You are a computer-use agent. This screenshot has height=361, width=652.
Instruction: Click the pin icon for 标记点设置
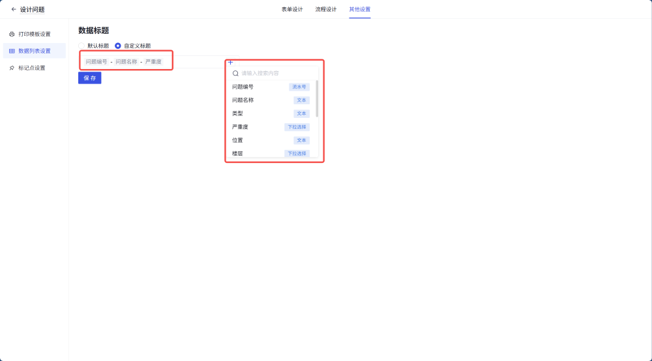(x=12, y=68)
